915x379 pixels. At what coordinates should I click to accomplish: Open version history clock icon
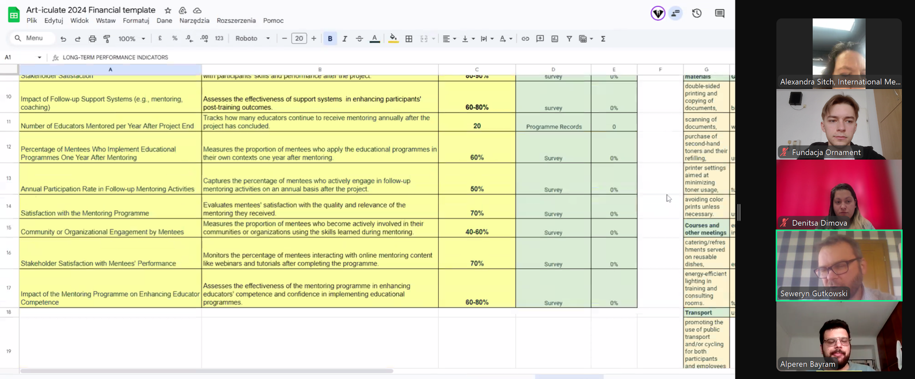click(697, 13)
